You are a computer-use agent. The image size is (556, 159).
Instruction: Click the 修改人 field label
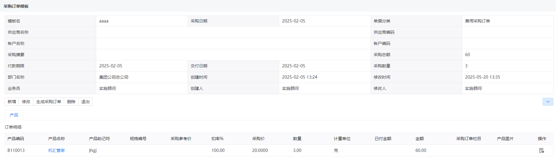point(380,88)
